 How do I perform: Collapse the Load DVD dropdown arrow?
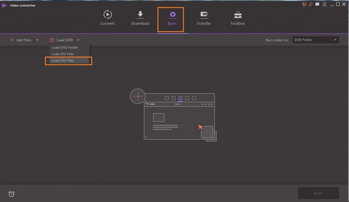78,40
